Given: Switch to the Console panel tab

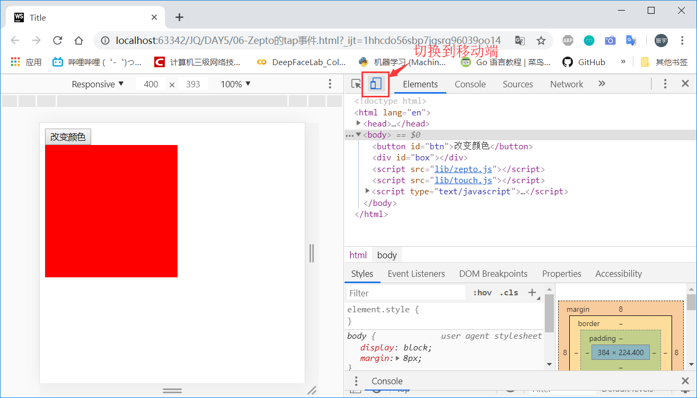Looking at the screenshot, I should click(470, 84).
